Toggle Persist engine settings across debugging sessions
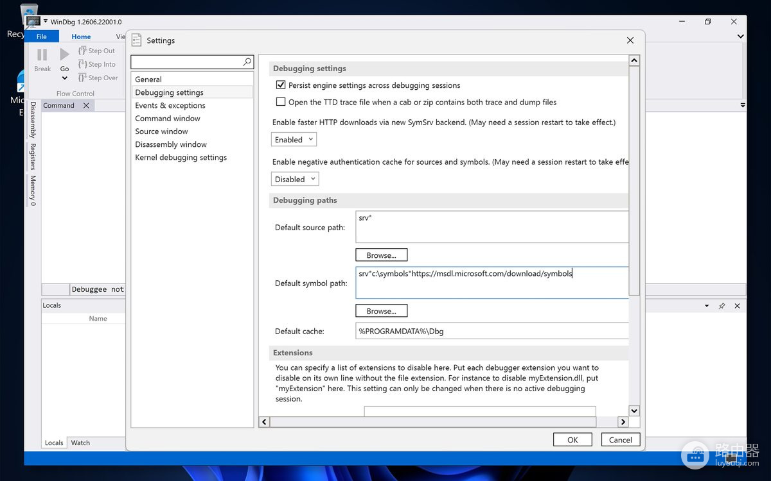The height and width of the screenshot is (481, 771). click(281, 85)
